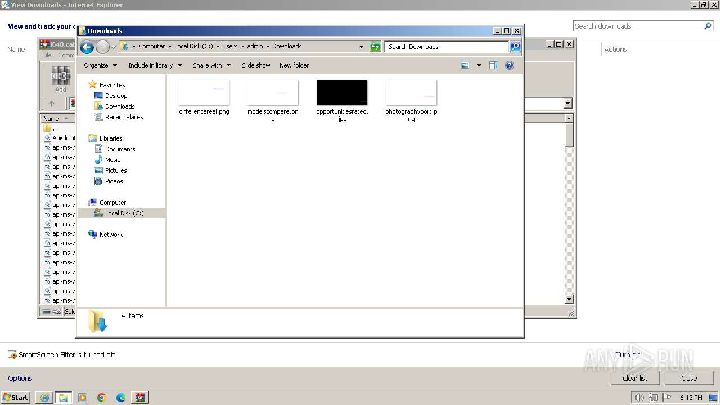Open the Share with menu
This screenshot has width=720, height=405.
coord(211,65)
